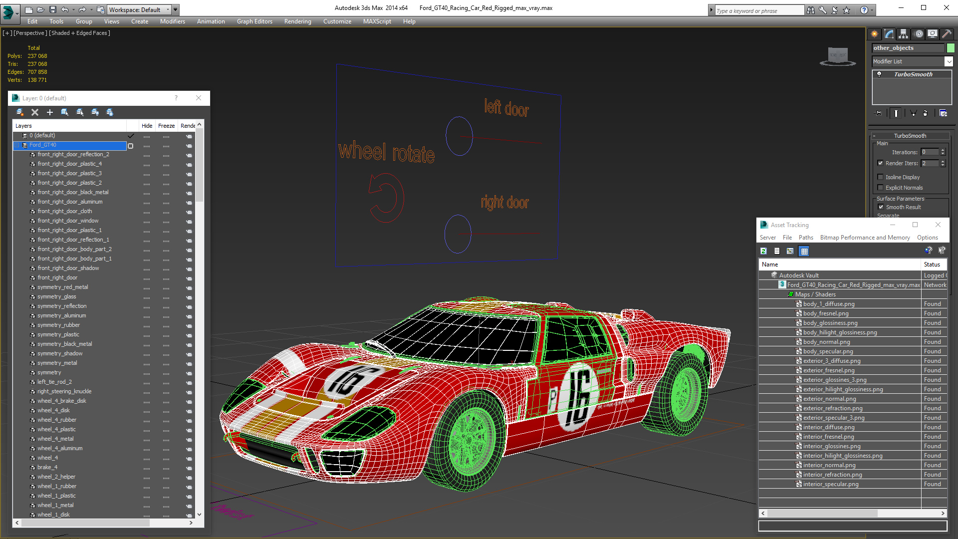The height and width of the screenshot is (539, 958).
Task: Collapse the TurboSmooth rollout minus
Action: [874, 136]
